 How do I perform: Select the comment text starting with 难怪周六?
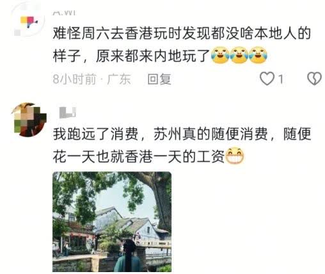coord(182,45)
